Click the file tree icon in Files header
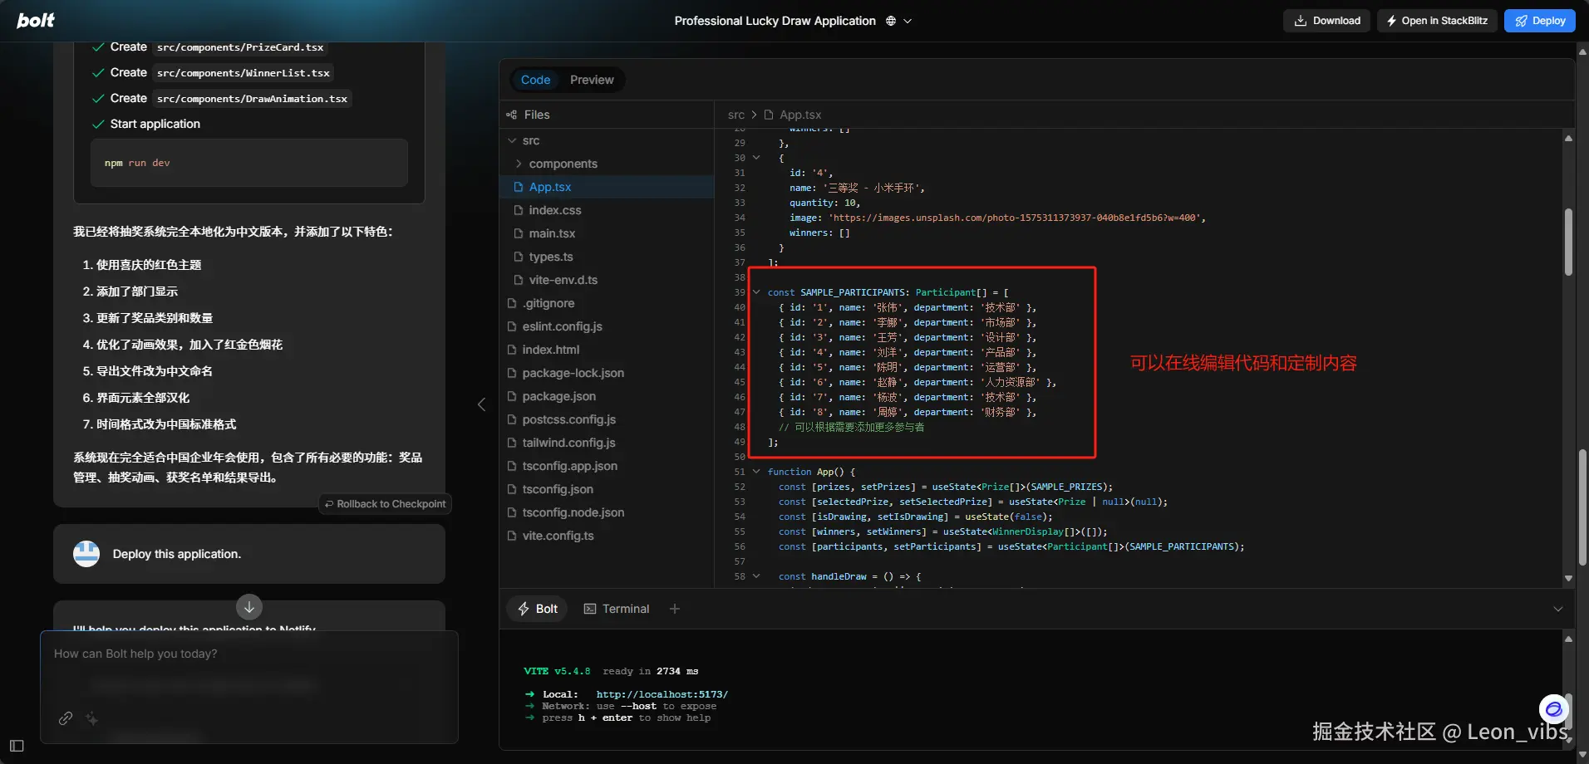1589x764 pixels. click(x=512, y=115)
